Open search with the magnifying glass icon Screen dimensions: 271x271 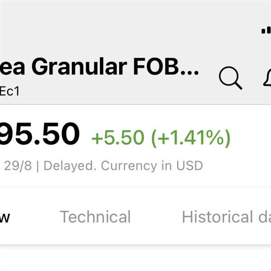click(230, 78)
